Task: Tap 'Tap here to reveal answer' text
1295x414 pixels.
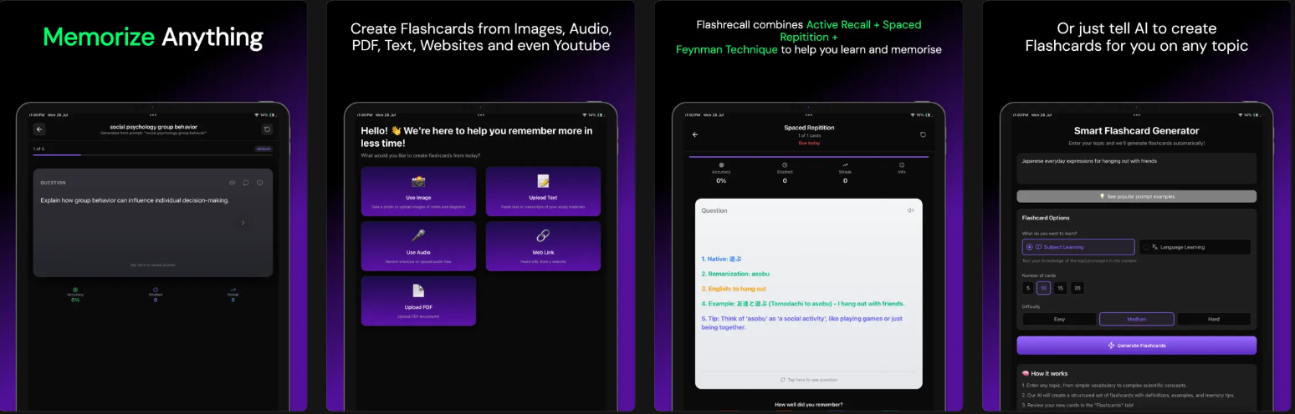Action: pyautogui.click(x=152, y=265)
